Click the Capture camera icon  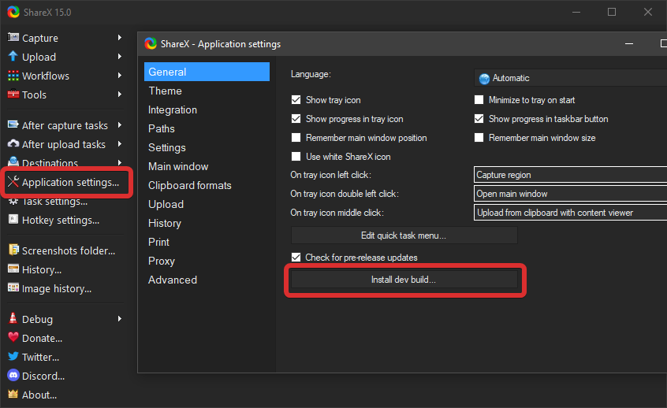click(x=13, y=38)
